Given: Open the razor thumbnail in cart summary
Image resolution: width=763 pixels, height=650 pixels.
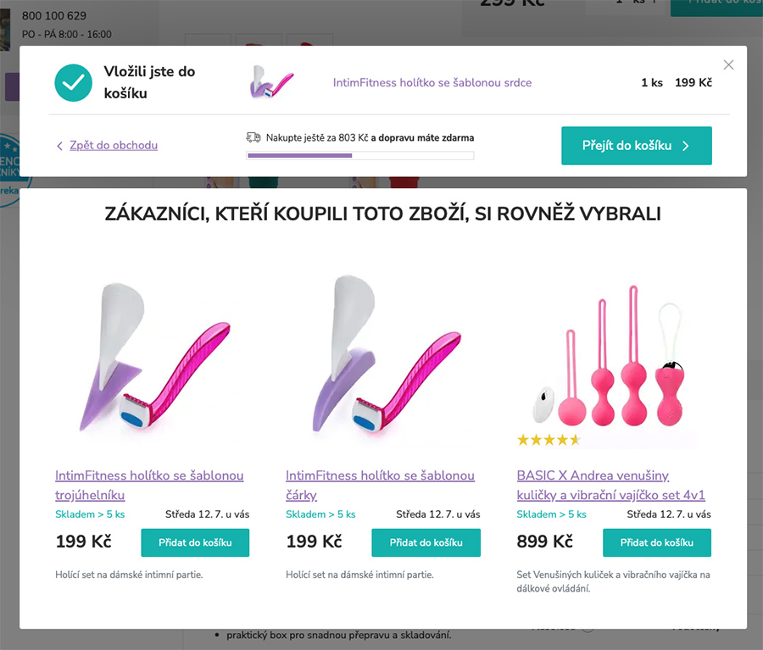Looking at the screenshot, I should pyautogui.click(x=271, y=82).
